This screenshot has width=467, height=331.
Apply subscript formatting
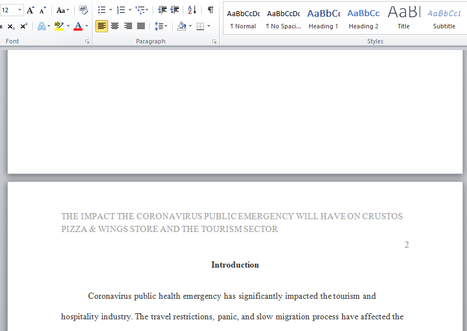(11, 27)
